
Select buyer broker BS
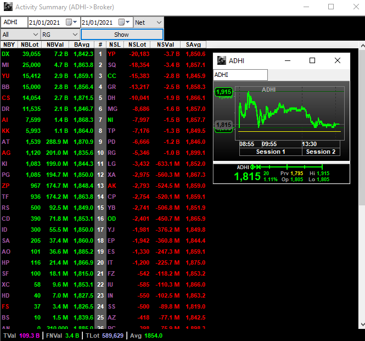(x=5, y=317)
